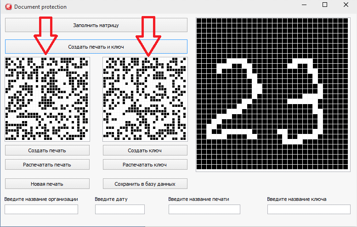Screen dimensions: 357x227
Task: Select Распечатать ключ button
Action: (x=145, y=165)
